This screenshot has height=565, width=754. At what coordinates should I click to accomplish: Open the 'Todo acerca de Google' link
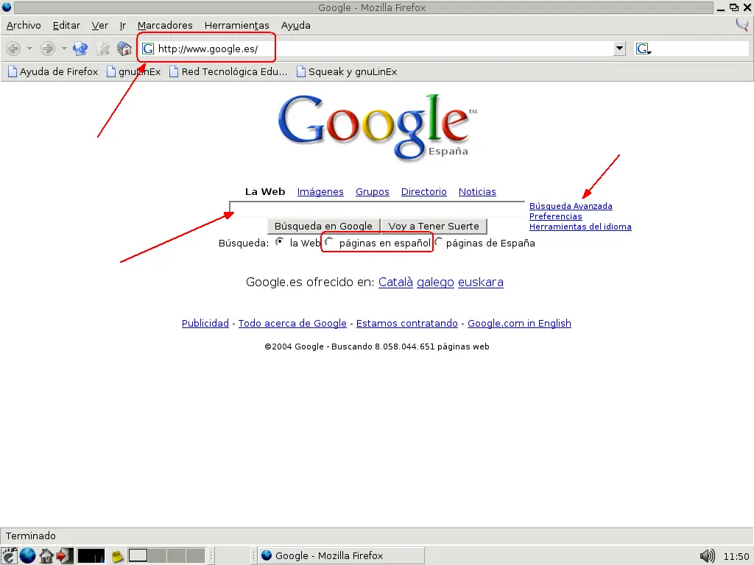(292, 324)
